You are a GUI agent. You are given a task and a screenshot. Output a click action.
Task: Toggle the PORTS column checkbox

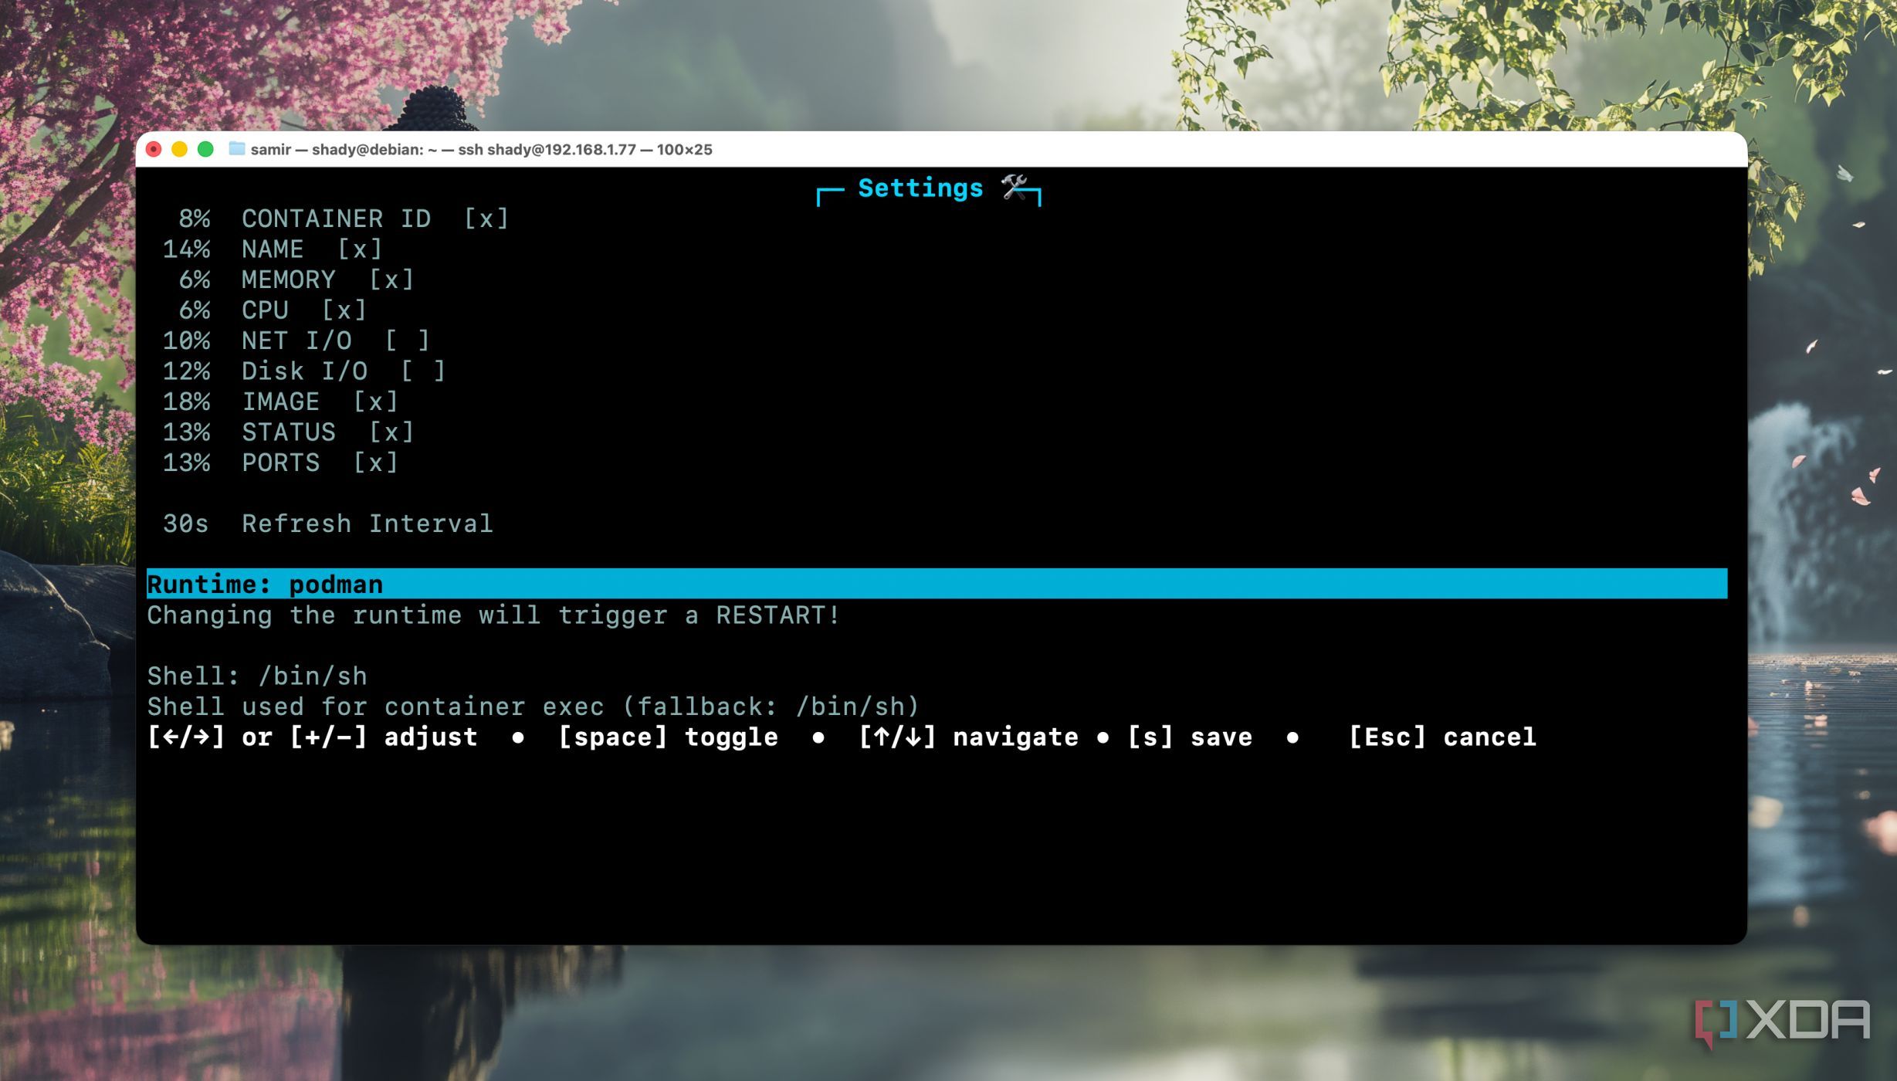(375, 463)
